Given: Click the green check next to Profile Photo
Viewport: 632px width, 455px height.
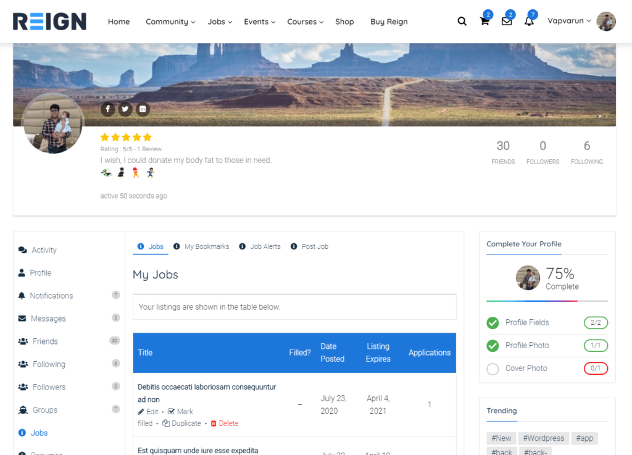Looking at the screenshot, I should coord(493,346).
